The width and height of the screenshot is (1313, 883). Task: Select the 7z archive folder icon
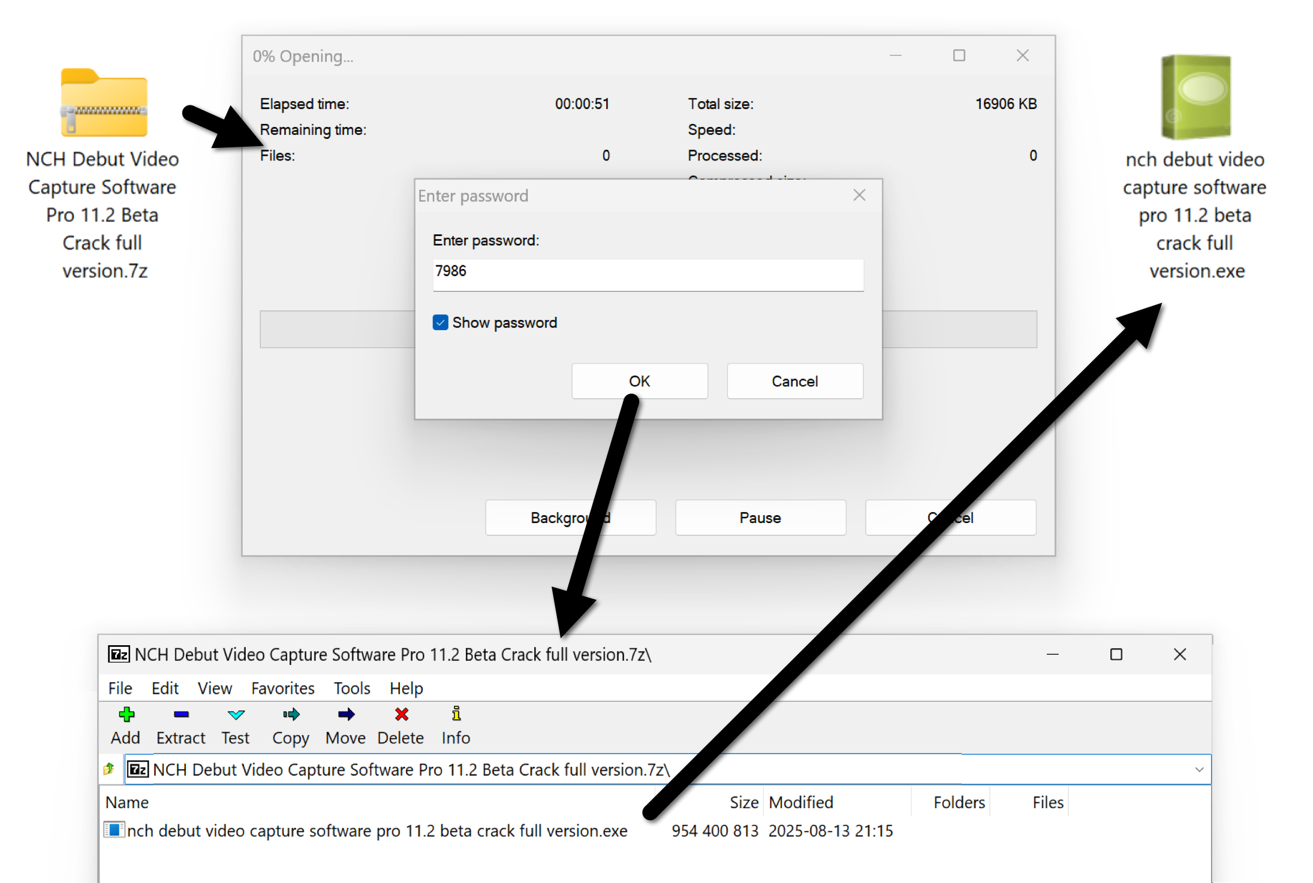pos(104,103)
